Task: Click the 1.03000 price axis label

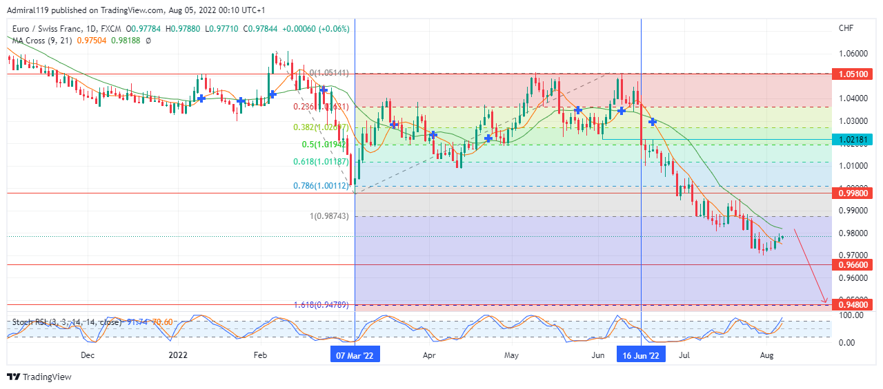Action: click(x=852, y=122)
